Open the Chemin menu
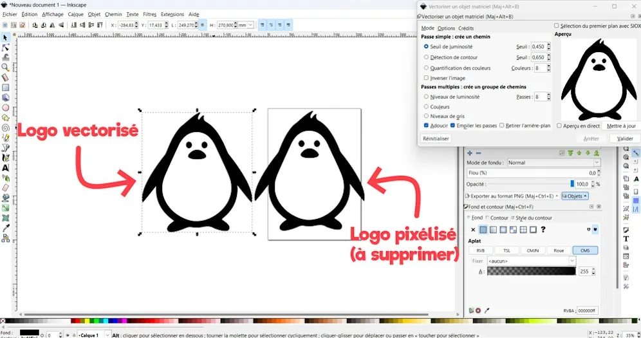Viewport: 641px width, 338px height. coord(113,14)
